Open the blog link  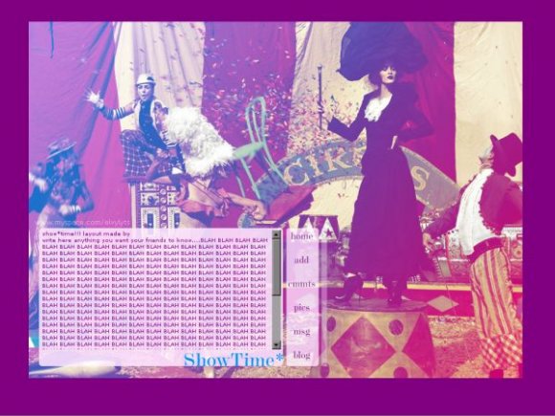pos(301,355)
